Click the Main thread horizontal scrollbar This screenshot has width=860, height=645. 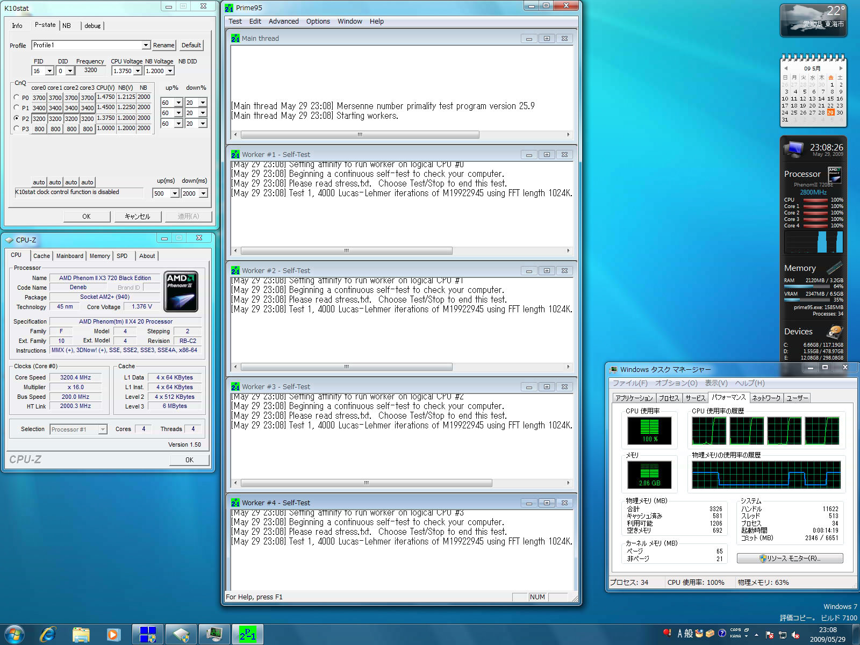[401, 135]
